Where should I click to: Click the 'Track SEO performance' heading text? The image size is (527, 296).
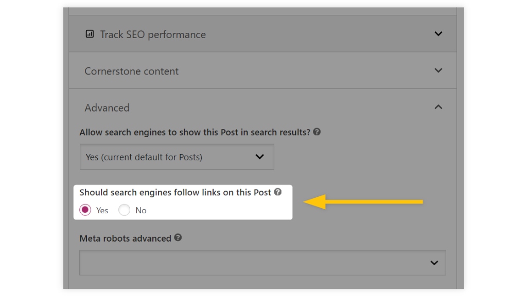[153, 34]
